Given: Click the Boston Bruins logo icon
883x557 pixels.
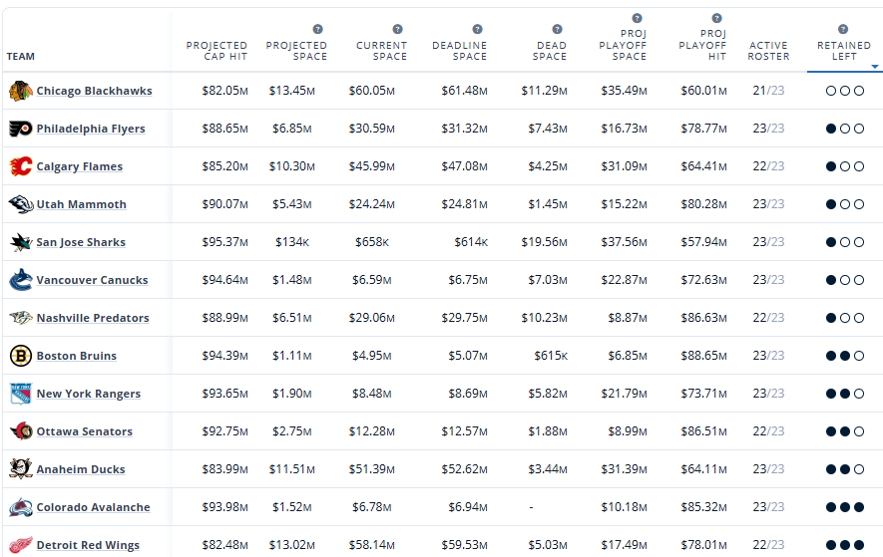Looking at the screenshot, I should tap(20, 357).
